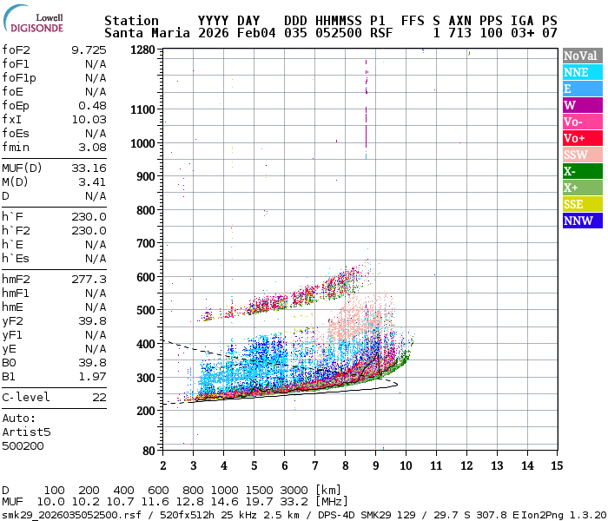
Task: Click the E blue legend swatch
Action: (x=582, y=89)
